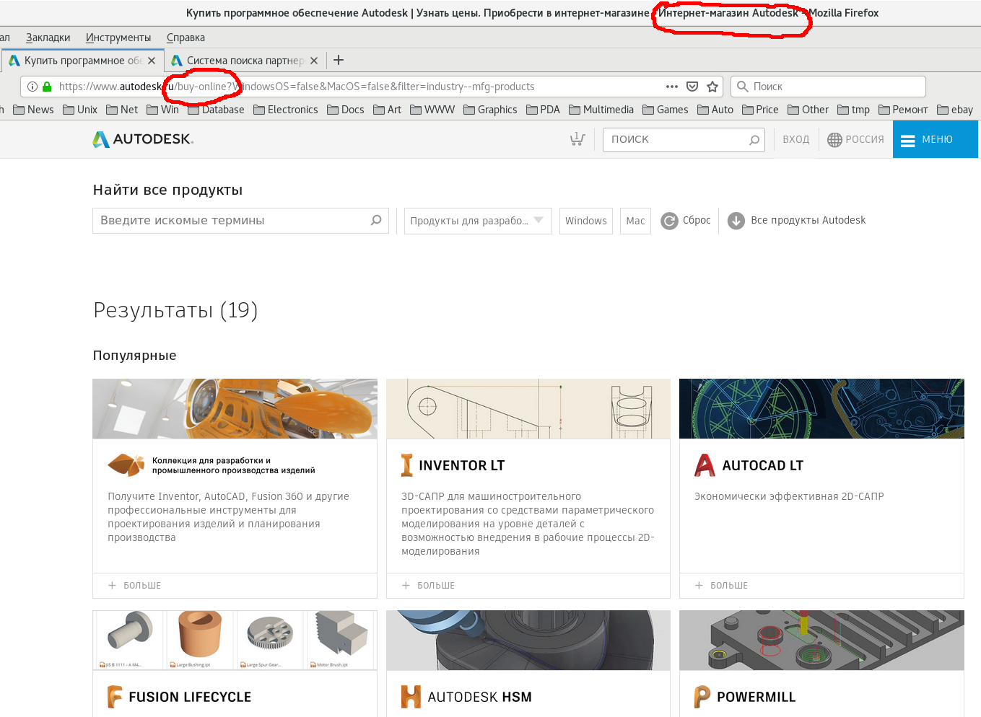Open the Закладки menu
This screenshot has width=981, height=717.
click(48, 38)
